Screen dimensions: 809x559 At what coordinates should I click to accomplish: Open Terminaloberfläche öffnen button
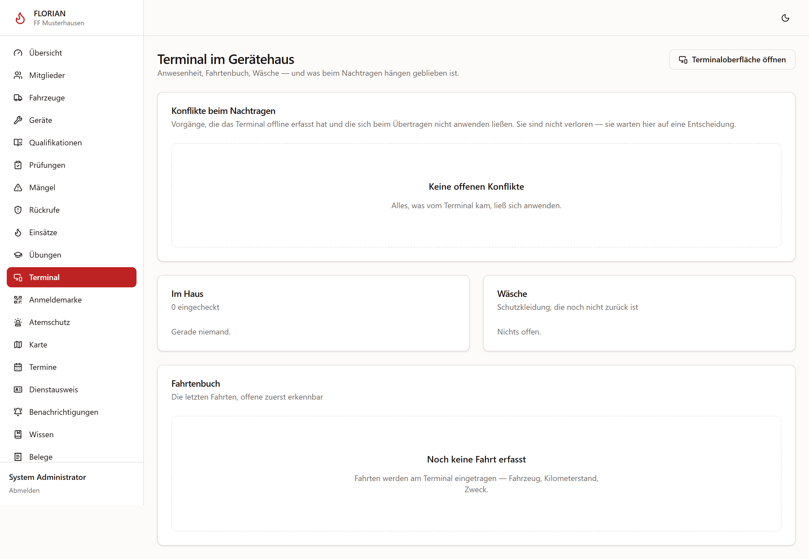pyautogui.click(x=732, y=59)
